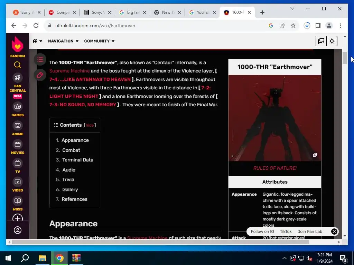This screenshot has height=265, width=354.
Task: Go back to previous page
Action: point(14,26)
